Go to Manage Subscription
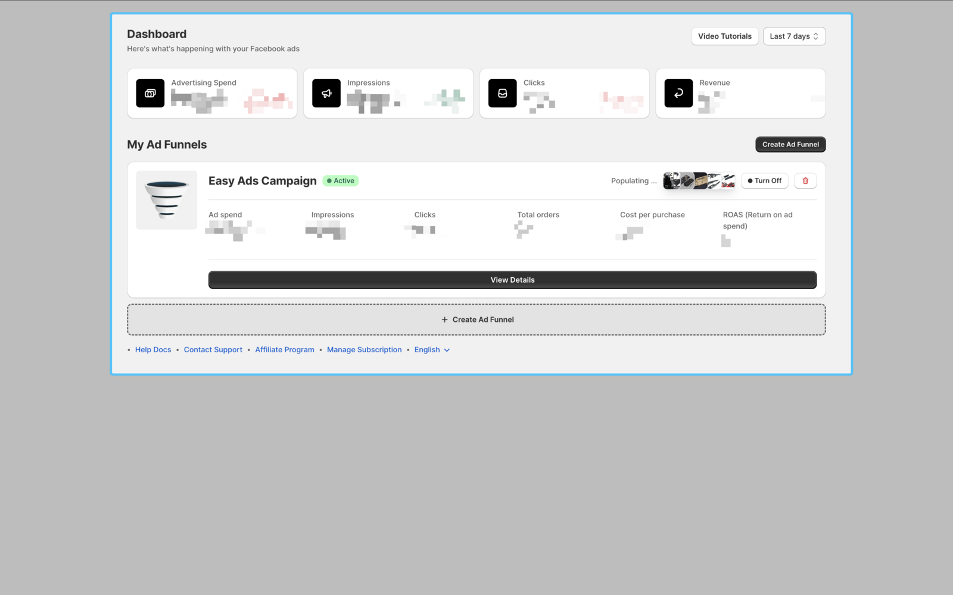953x595 pixels. pos(364,349)
